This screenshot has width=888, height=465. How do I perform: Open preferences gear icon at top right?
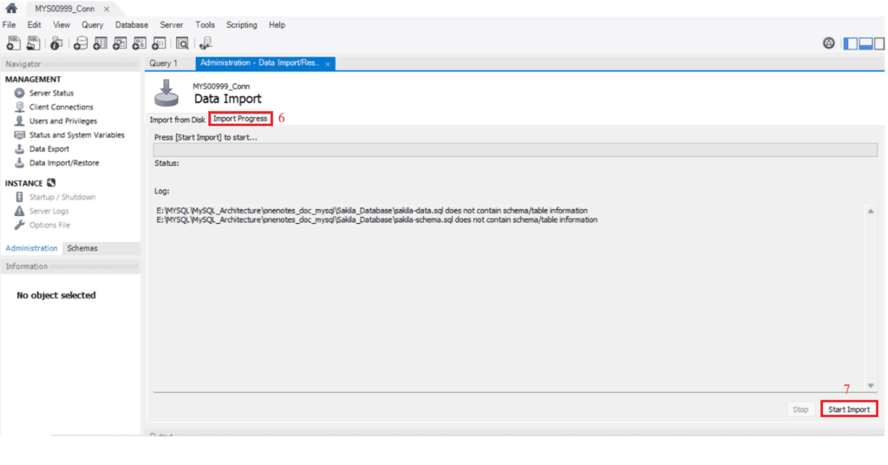pos(828,43)
